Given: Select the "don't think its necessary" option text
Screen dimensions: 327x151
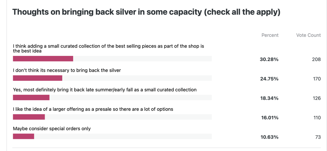Looking at the screenshot, I should (67, 70).
